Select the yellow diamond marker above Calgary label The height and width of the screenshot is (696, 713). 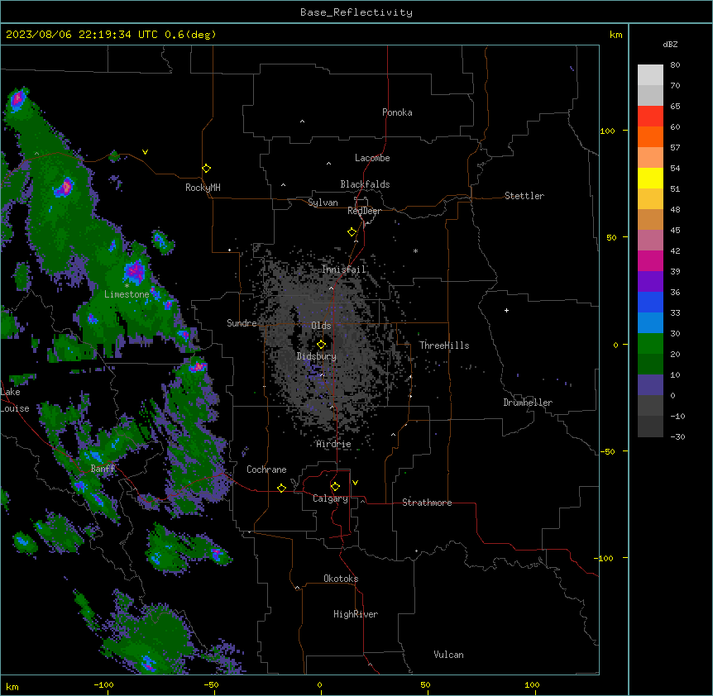click(x=335, y=487)
